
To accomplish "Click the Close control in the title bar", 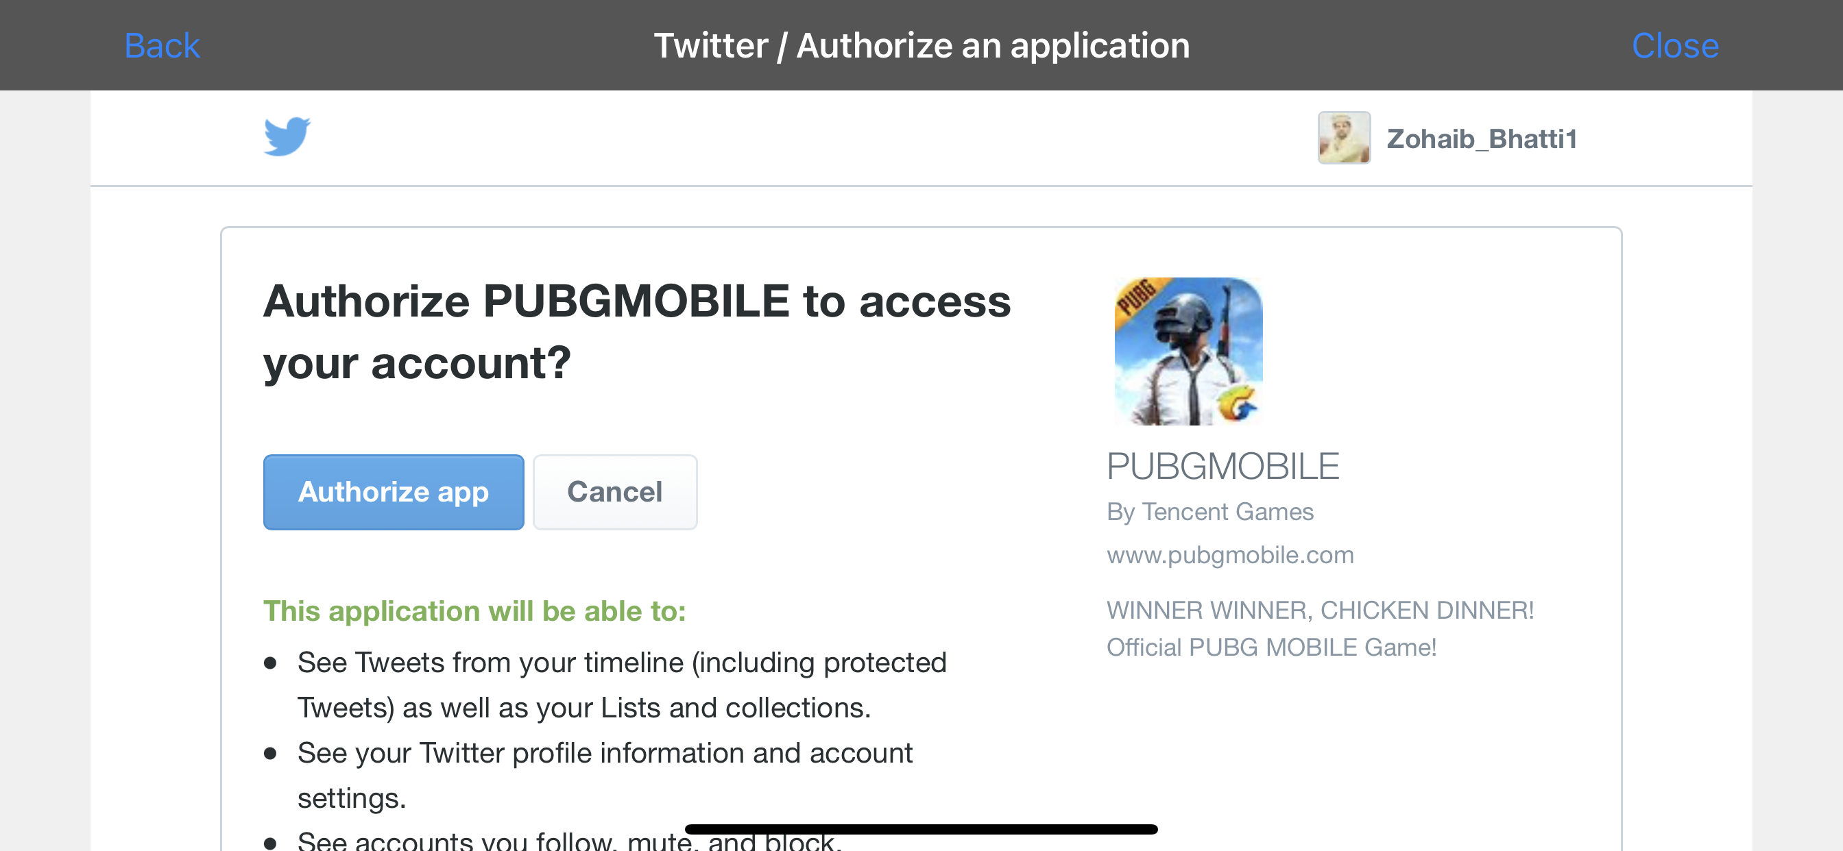I will 1675,45.
